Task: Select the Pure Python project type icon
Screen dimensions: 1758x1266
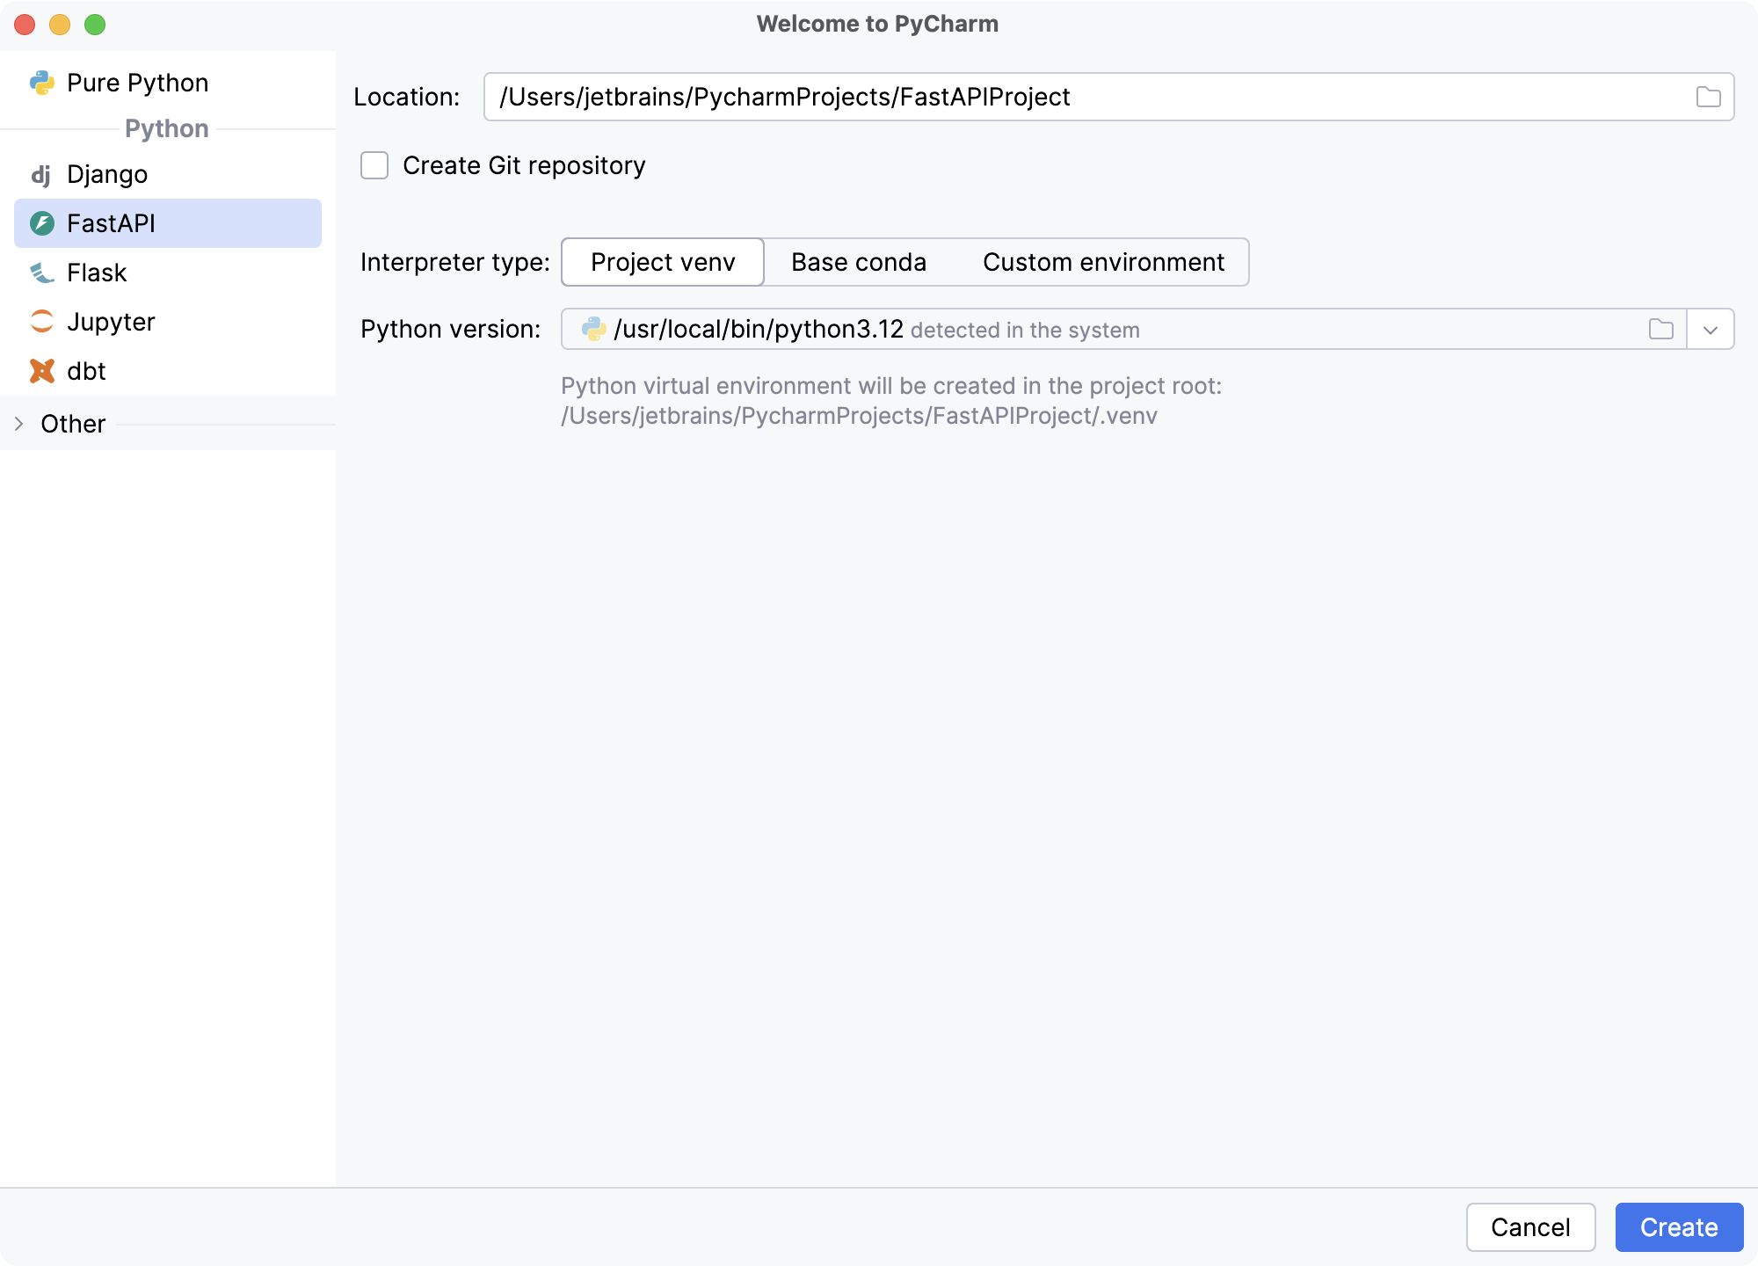Action: point(41,82)
